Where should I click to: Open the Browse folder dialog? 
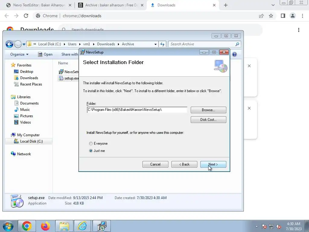(208, 110)
